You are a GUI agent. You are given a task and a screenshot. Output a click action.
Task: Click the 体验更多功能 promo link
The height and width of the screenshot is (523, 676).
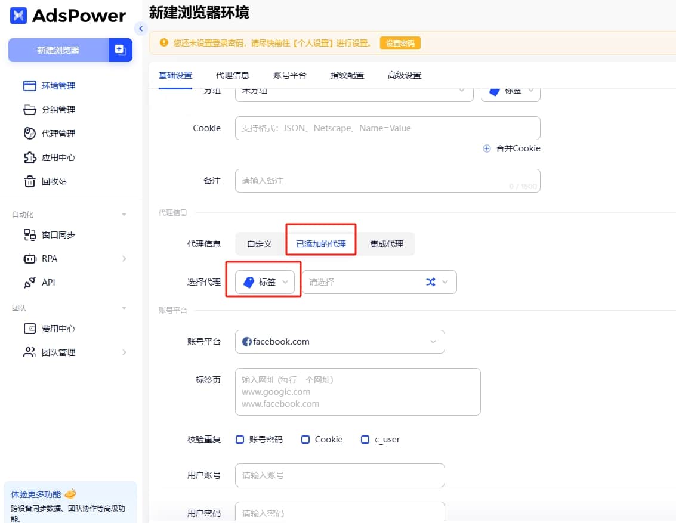[36, 494]
